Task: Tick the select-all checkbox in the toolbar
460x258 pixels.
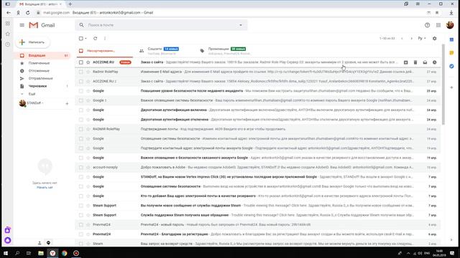Action: pyautogui.click(x=81, y=38)
